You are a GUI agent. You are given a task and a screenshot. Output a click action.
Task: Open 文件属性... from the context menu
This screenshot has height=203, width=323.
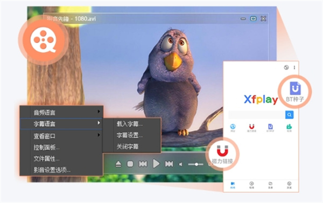(61, 159)
